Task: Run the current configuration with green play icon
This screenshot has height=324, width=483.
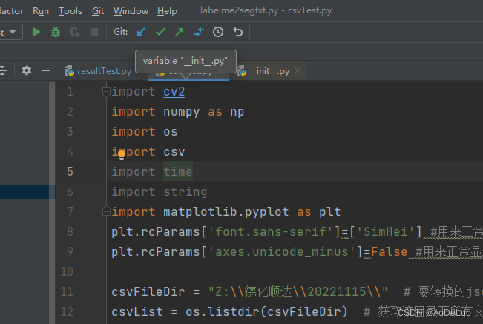Action: [x=36, y=32]
